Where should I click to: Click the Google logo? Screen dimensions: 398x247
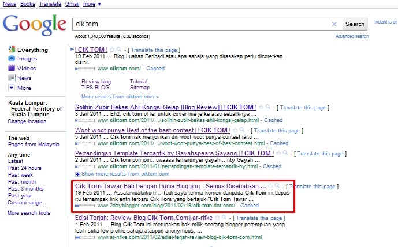coord(35,25)
